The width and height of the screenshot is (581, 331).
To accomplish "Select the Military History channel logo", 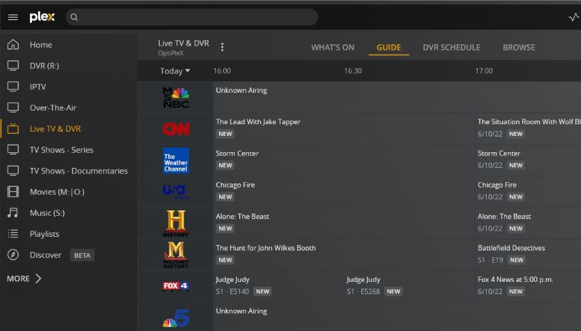I will tap(176, 255).
